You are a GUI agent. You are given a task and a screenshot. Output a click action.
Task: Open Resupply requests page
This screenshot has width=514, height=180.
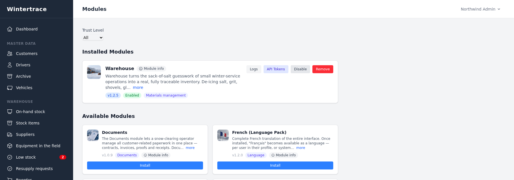(37, 169)
